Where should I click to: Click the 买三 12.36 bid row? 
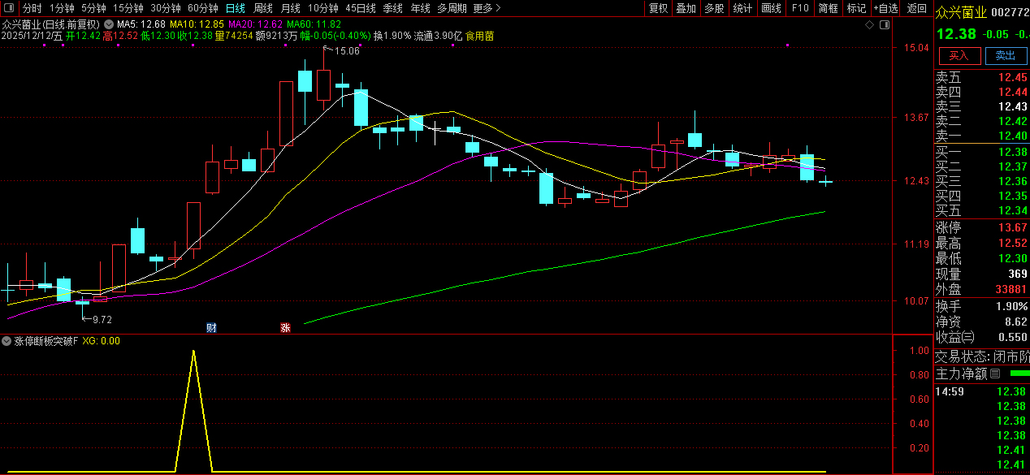pyautogui.click(x=981, y=181)
